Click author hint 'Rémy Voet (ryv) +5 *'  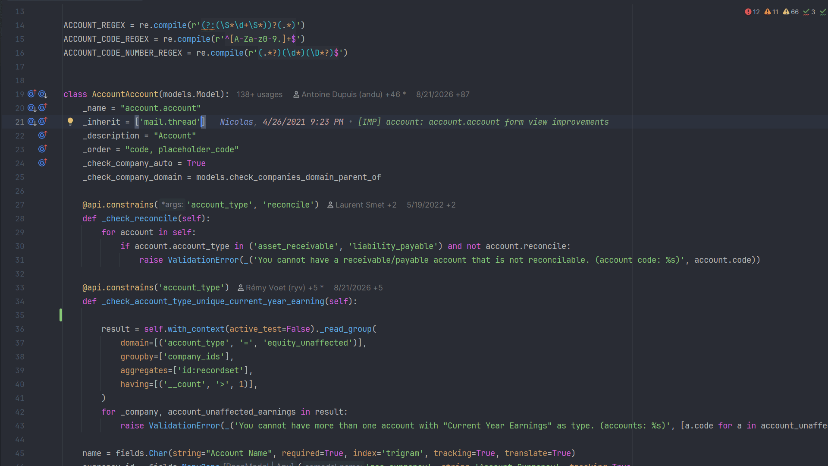(281, 288)
